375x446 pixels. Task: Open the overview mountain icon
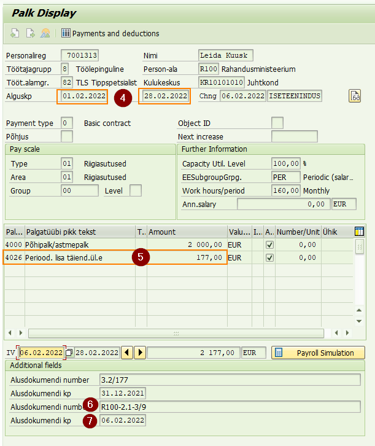tap(45, 33)
